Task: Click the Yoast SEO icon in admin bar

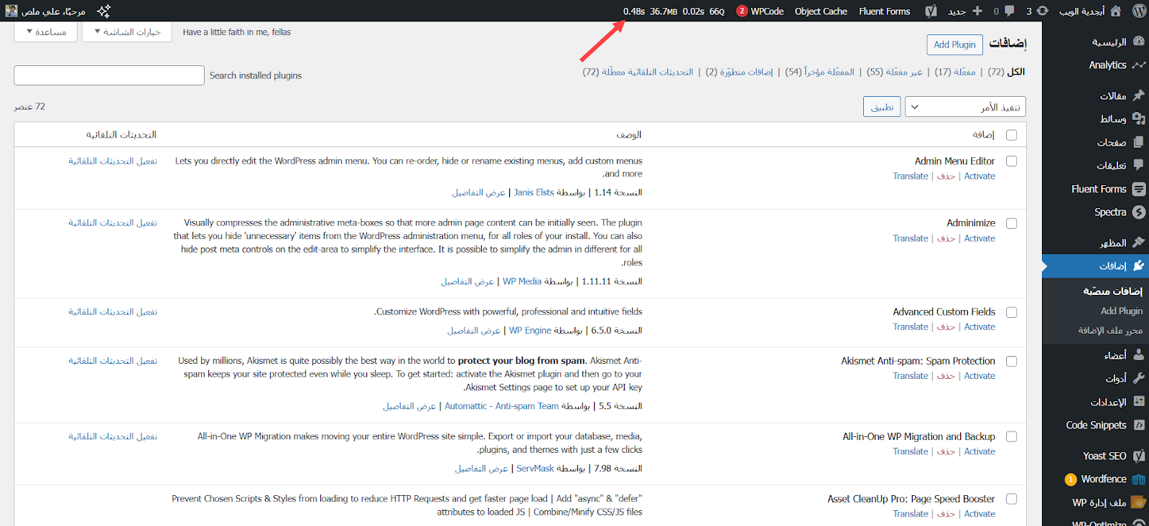Action: click(x=931, y=11)
